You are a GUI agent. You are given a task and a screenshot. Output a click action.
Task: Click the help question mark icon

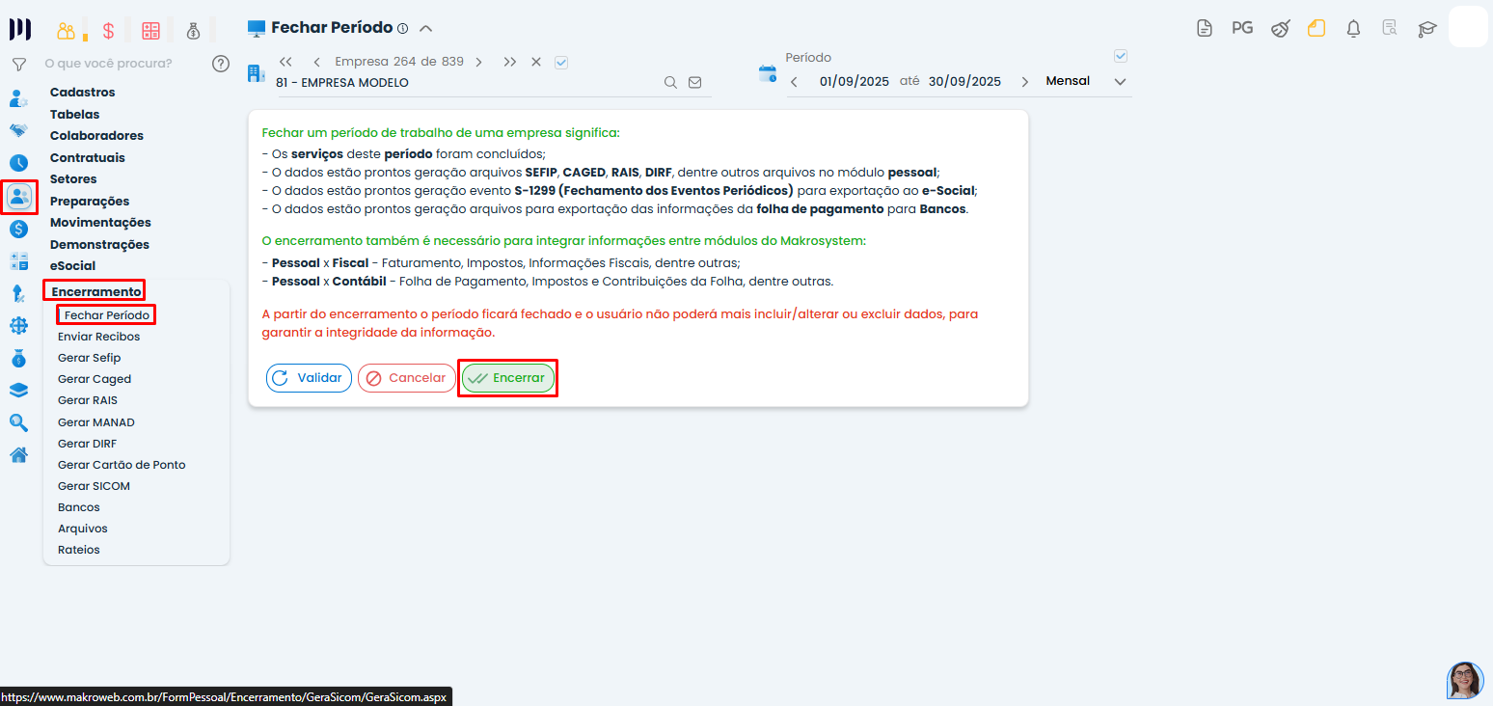pos(221,64)
